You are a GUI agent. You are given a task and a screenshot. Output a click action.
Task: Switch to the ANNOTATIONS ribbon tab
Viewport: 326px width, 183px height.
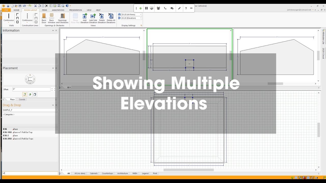[x=58, y=10]
